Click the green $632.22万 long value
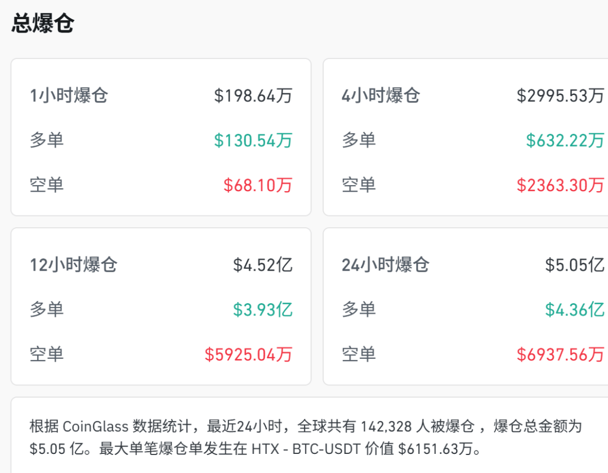The width and height of the screenshot is (608, 473). (x=565, y=140)
